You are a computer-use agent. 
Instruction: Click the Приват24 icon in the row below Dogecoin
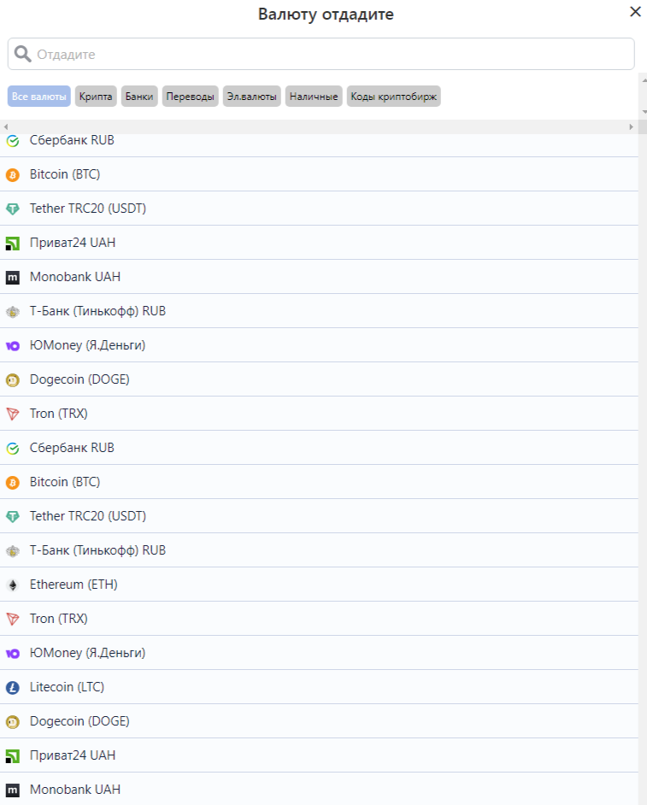click(x=13, y=755)
